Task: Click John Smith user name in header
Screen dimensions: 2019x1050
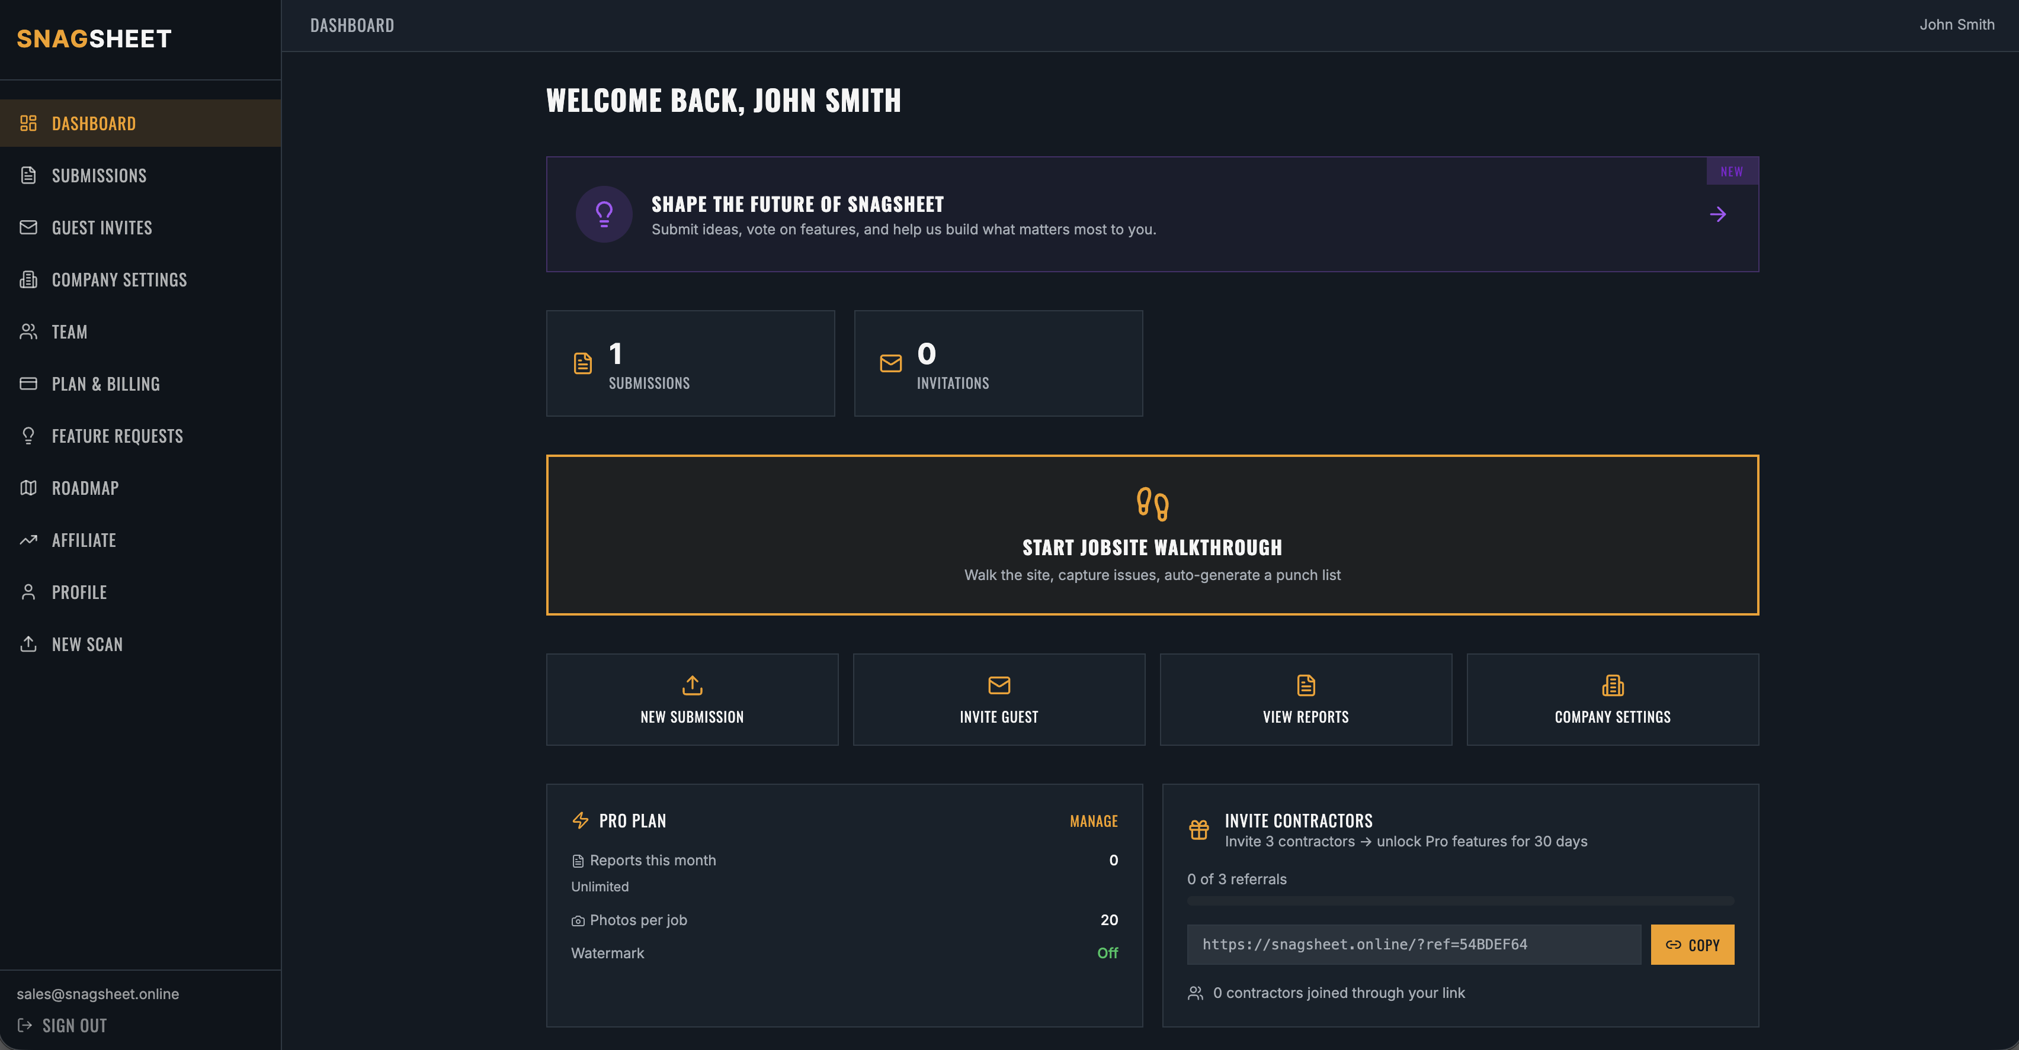Action: tap(1956, 24)
